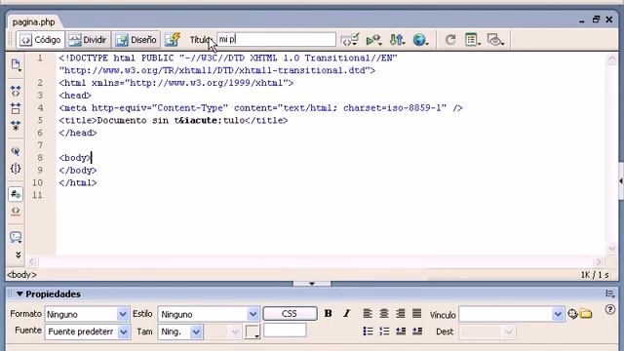The image size is (624, 351).
Task: Click the vertical scrollbar down arrow
Action: [x=611, y=250]
